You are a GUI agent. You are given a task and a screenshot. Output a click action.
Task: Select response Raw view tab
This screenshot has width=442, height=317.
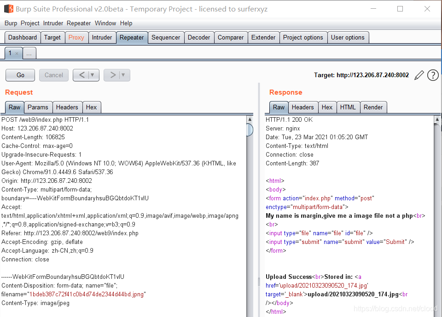(x=279, y=107)
